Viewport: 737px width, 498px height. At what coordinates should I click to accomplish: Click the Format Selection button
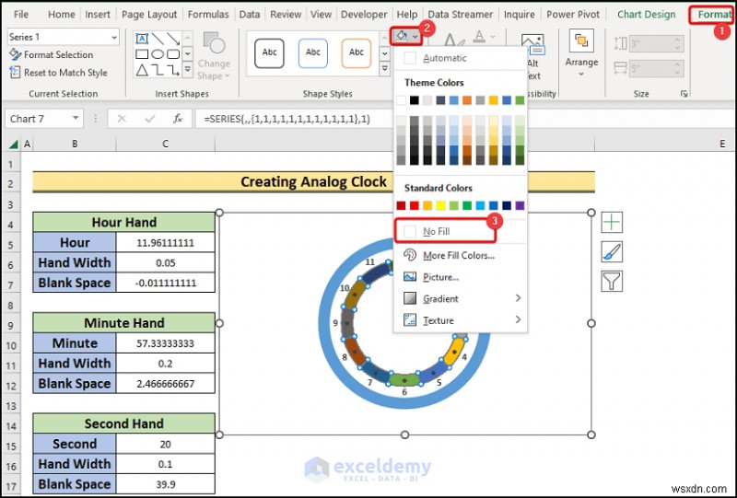52,55
